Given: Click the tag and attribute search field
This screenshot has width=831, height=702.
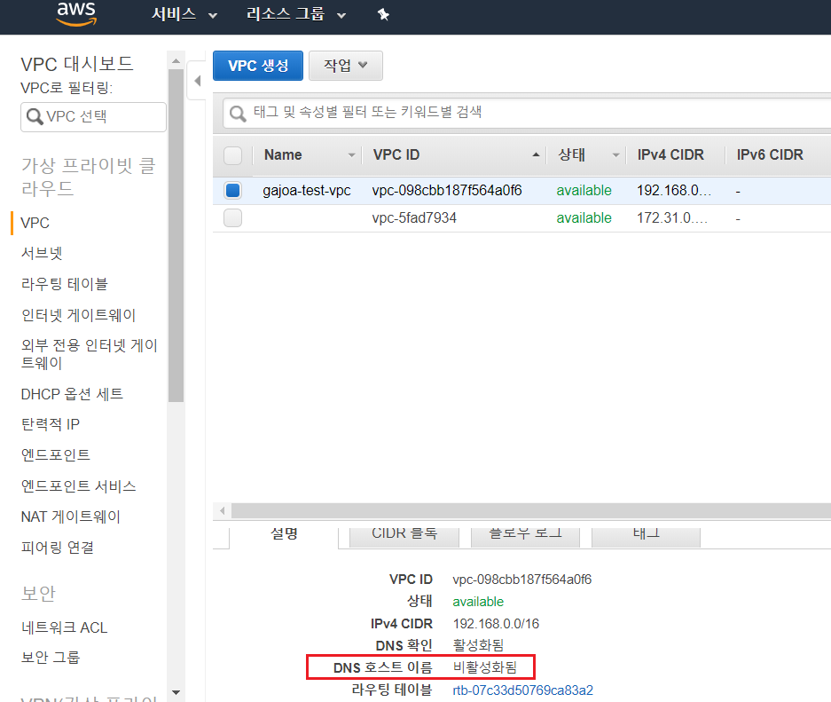Looking at the screenshot, I should point(527,113).
